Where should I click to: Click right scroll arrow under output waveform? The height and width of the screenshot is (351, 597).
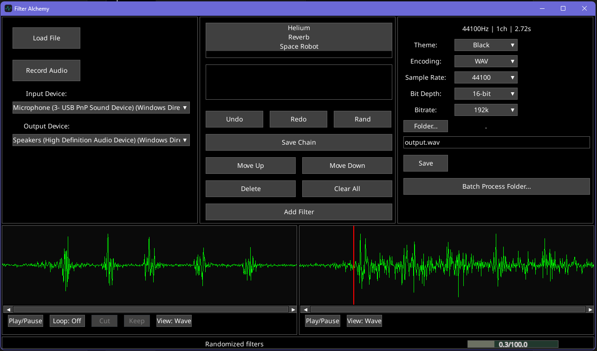[590, 309]
